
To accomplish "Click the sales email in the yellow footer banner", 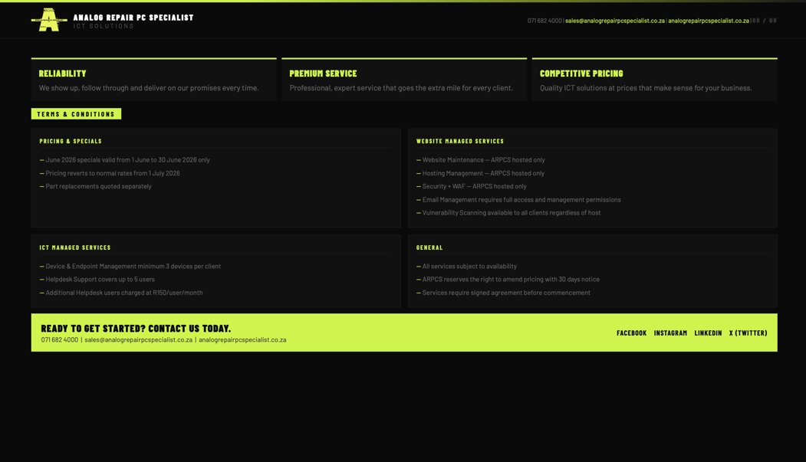I will pos(138,340).
